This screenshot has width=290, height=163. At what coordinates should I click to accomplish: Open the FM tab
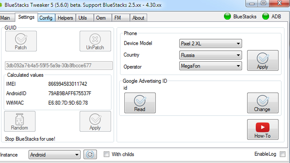[x=121, y=18]
